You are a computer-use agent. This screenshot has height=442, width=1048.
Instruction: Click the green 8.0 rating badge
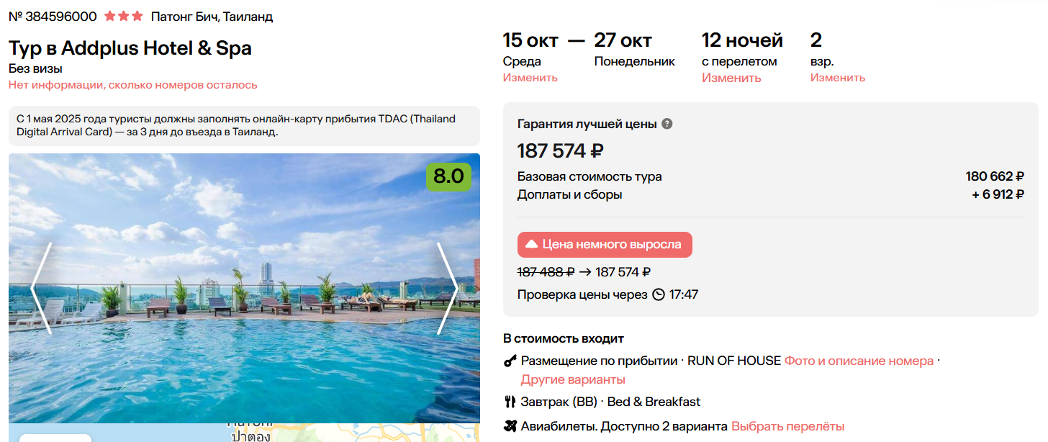coord(448,176)
